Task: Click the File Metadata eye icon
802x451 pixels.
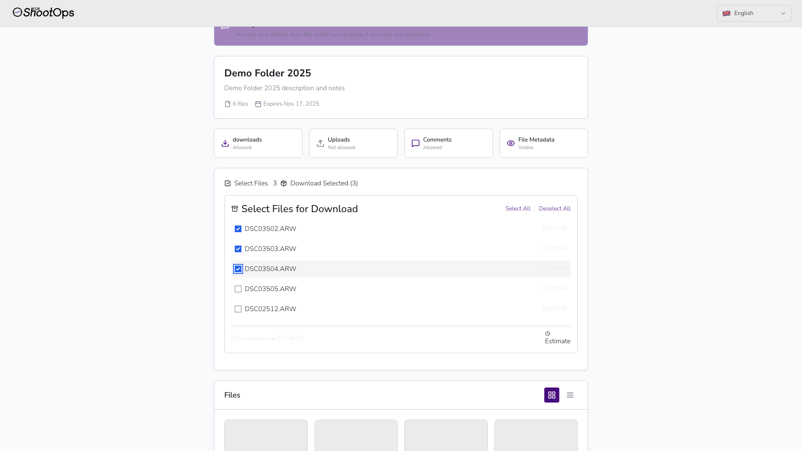Action: pos(511,143)
